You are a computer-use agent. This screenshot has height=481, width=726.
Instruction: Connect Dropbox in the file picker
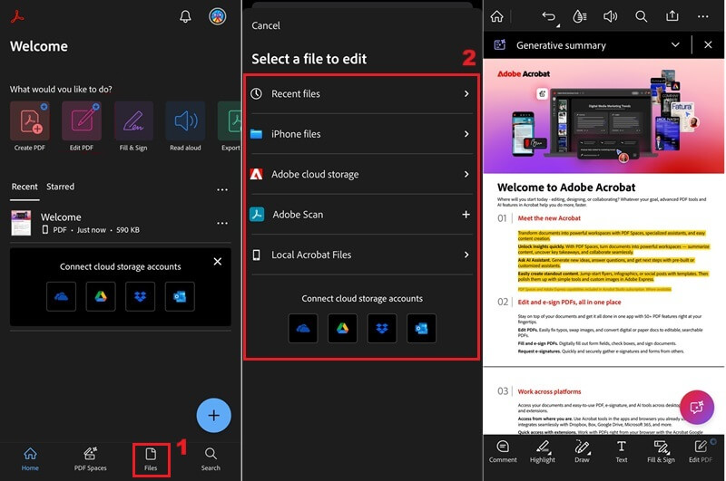coord(382,329)
